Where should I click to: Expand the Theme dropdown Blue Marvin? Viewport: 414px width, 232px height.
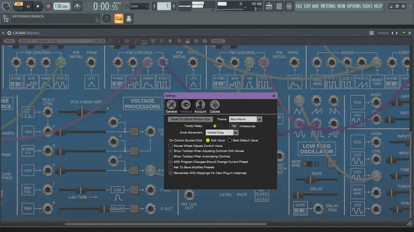coord(245,119)
